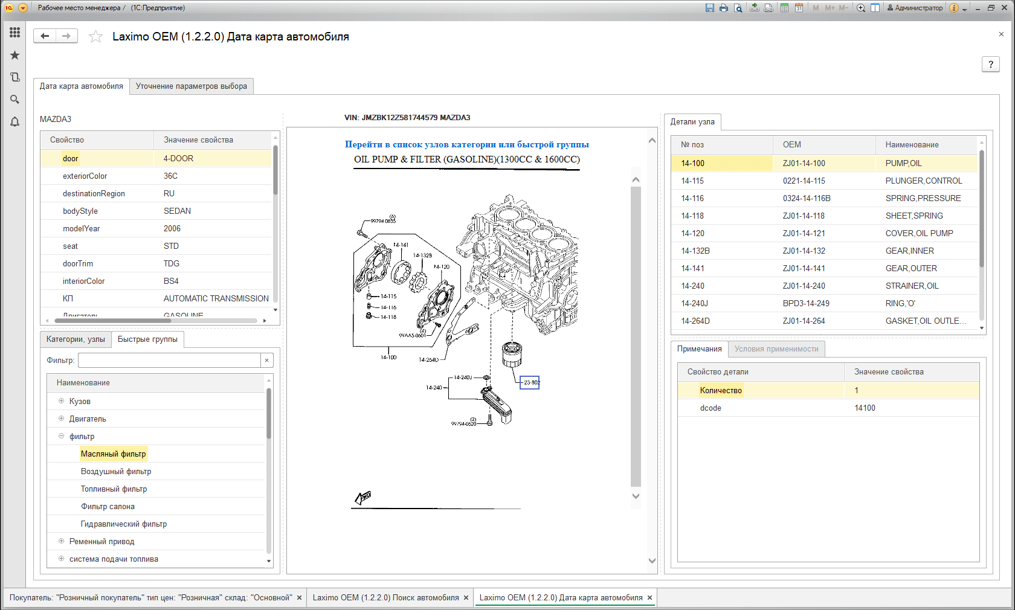Viewport: 1015px width, 610px height.
Task: Select Фильтр салона in the tree
Action: click(x=108, y=507)
